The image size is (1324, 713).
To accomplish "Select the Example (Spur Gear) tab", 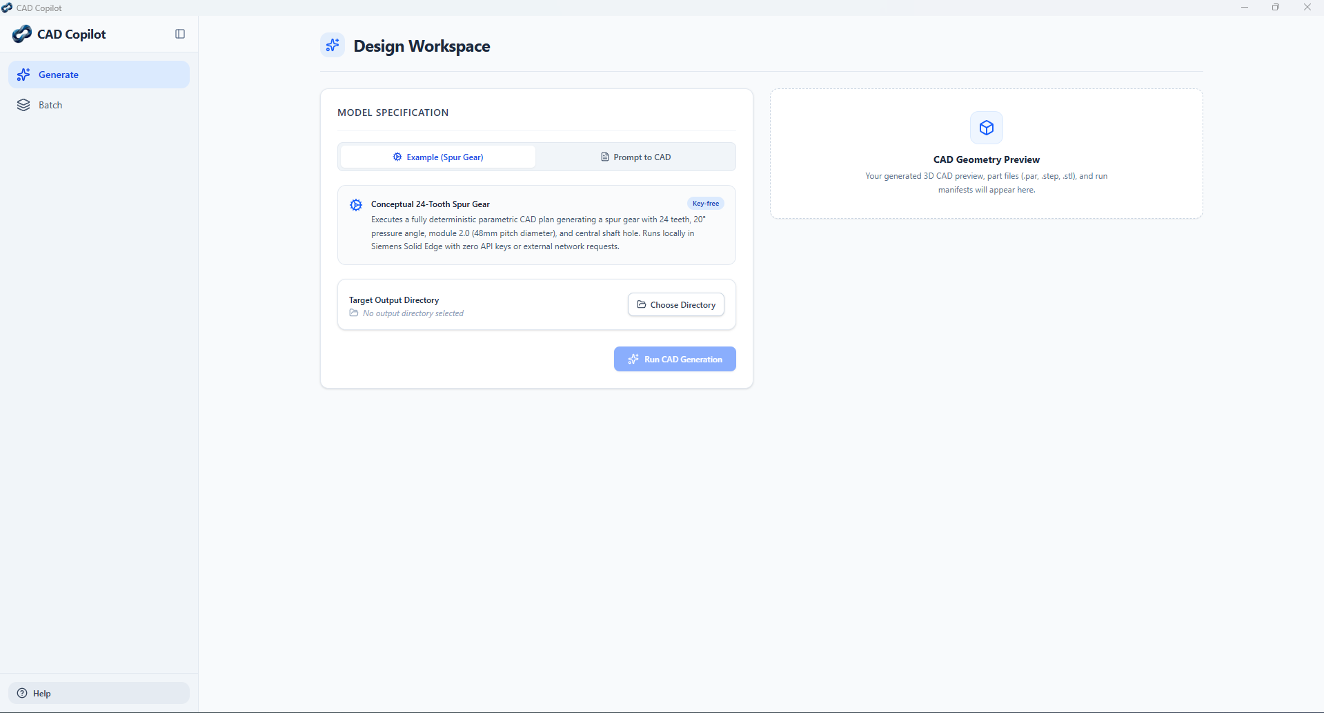I will (438, 157).
